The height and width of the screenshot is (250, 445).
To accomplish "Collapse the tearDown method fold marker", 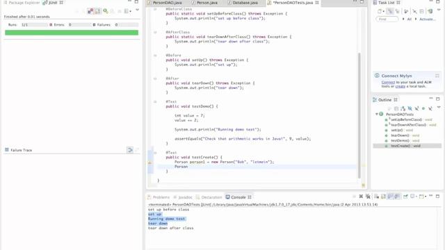I will tap(155, 78).
